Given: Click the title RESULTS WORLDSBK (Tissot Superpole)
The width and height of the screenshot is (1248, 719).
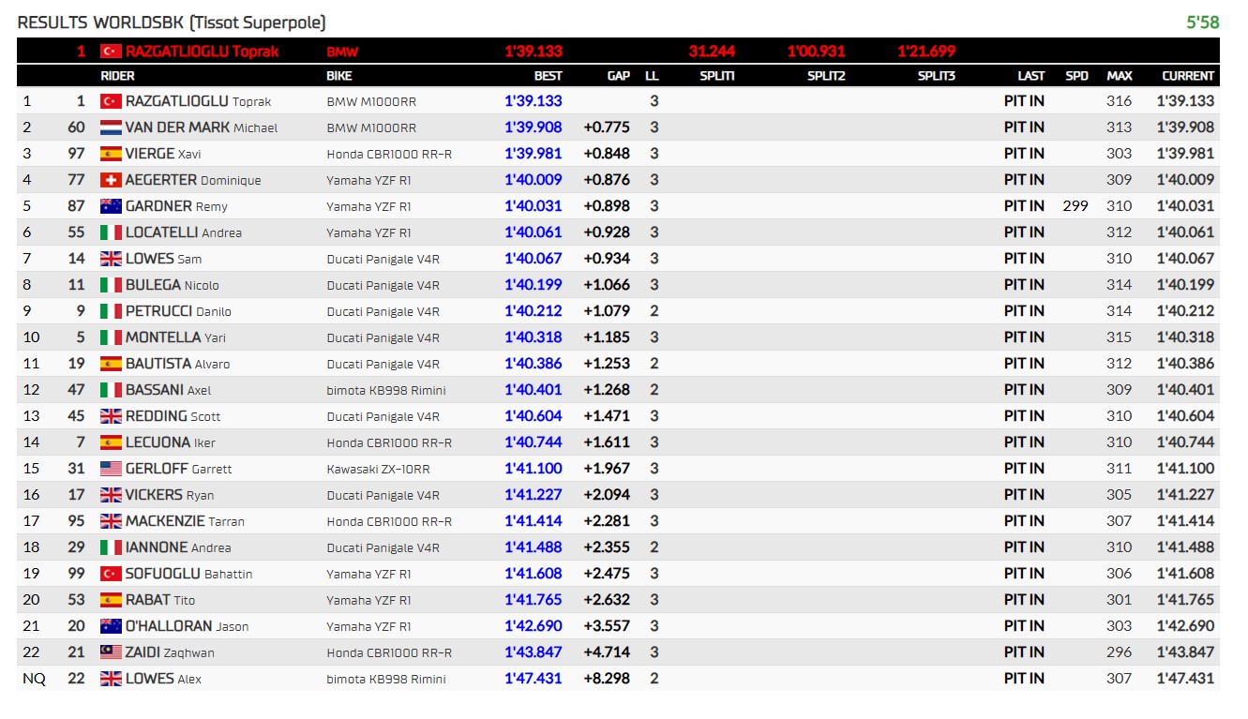Looking at the screenshot, I should click(x=172, y=22).
